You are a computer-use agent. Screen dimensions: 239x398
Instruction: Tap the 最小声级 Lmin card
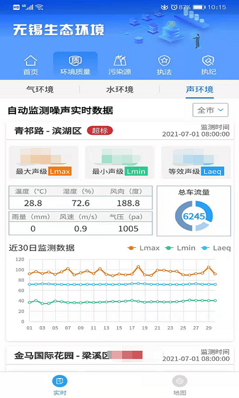click(119, 162)
